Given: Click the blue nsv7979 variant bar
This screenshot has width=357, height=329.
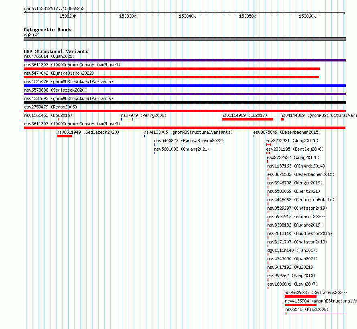Looking at the screenshot, I should coord(127,119).
